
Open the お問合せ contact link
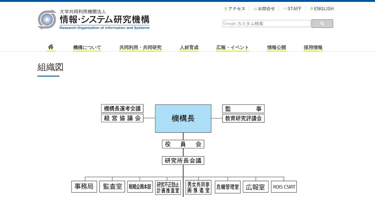point(266,9)
